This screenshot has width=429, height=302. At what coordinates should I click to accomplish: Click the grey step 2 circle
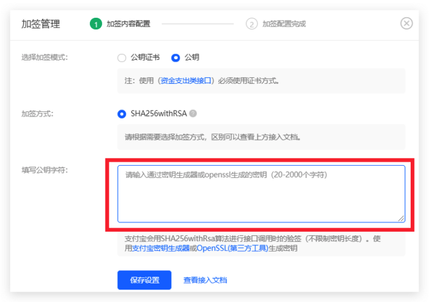pyautogui.click(x=252, y=24)
